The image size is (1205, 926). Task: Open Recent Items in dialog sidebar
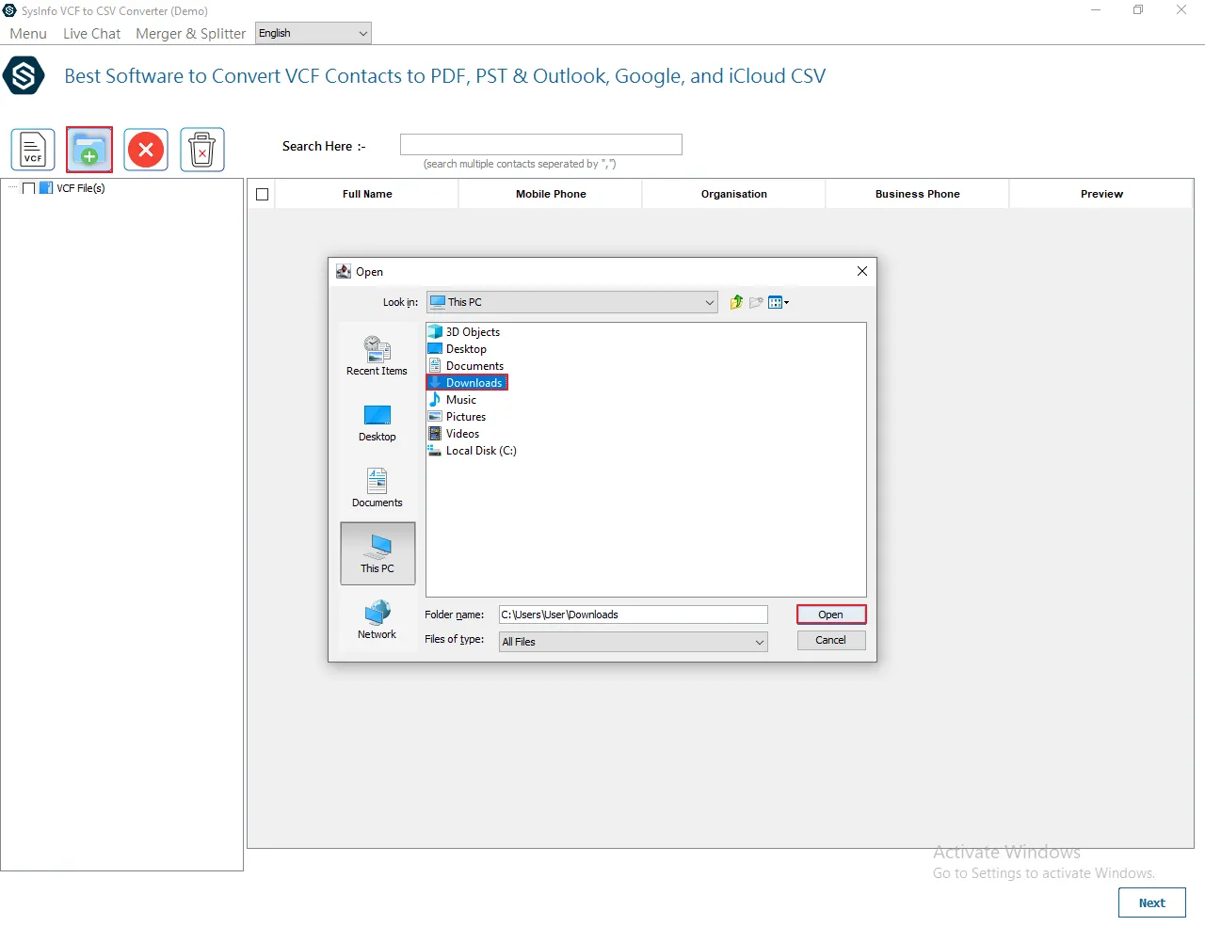(x=377, y=357)
